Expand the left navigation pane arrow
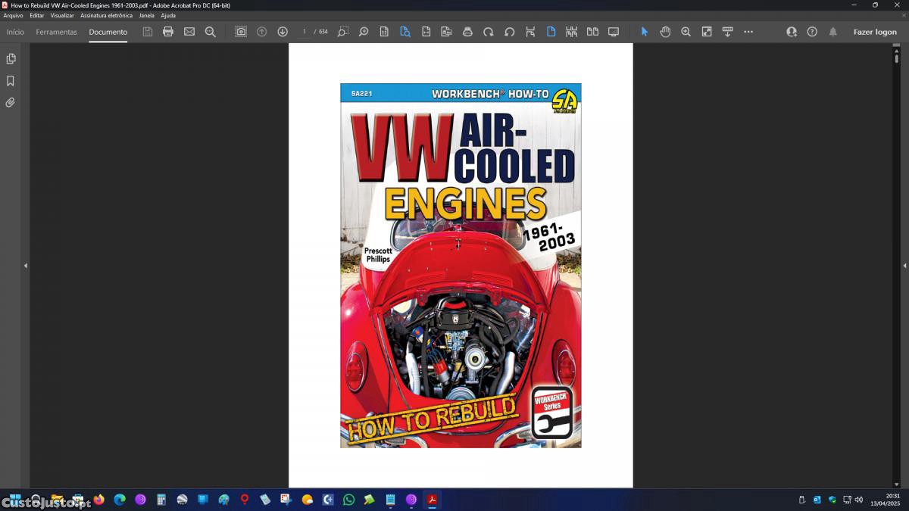The image size is (909, 511). tap(25, 266)
